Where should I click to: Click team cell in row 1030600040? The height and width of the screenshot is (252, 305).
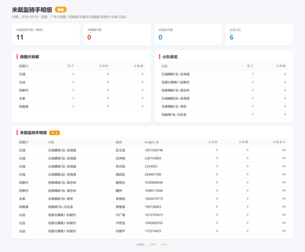click(62, 183)
